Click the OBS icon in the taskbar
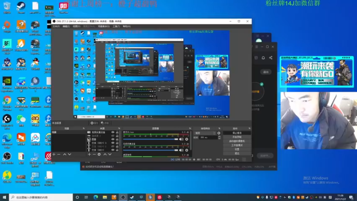 123,197
